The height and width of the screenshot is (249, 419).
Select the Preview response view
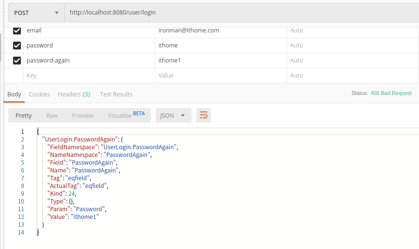(83, 115)
